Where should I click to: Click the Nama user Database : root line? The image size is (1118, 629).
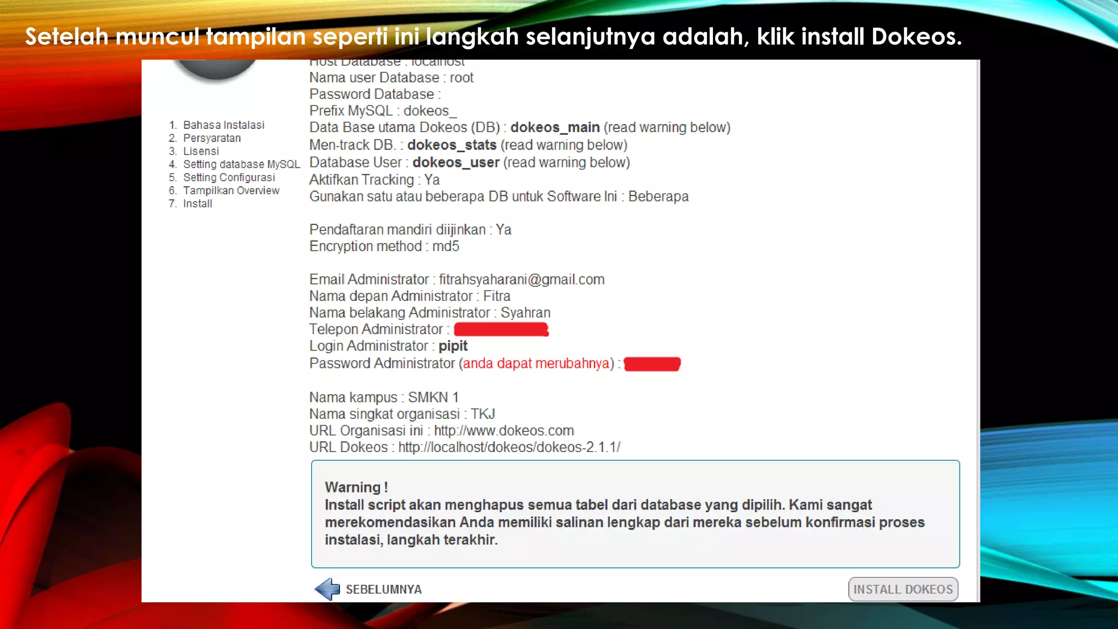tap(391, 78)
